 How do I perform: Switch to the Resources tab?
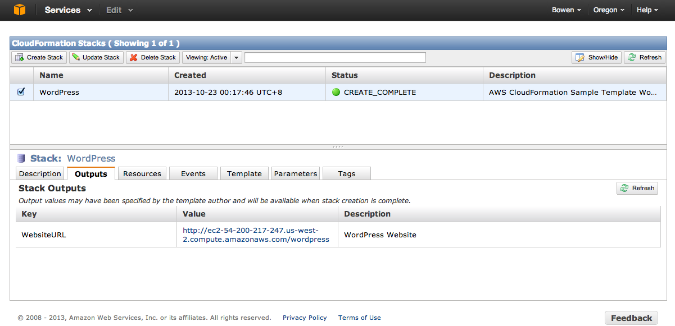coord(142,173)
